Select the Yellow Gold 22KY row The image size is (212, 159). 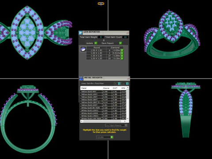click(x=103, y=105)
